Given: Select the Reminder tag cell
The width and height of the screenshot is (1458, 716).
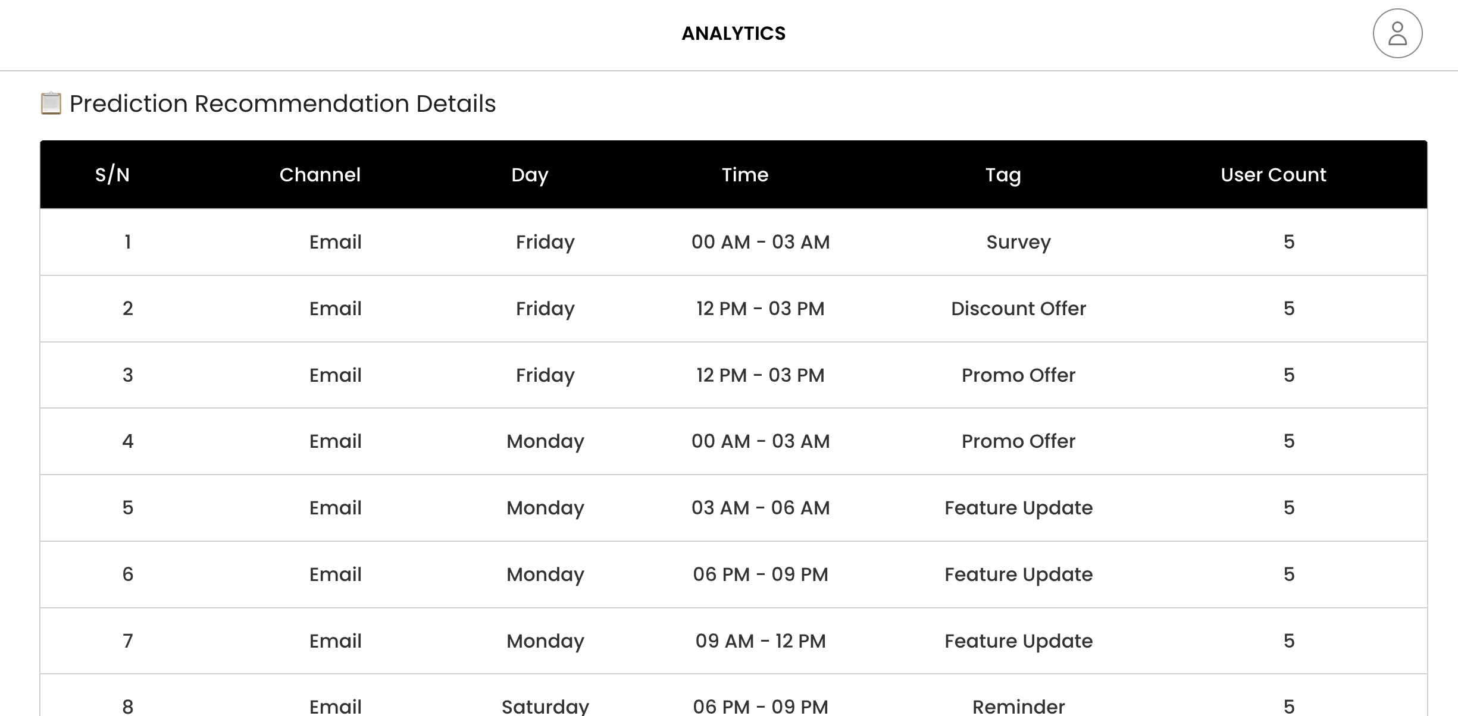Looking at the screenshot, I should 1018,706.
